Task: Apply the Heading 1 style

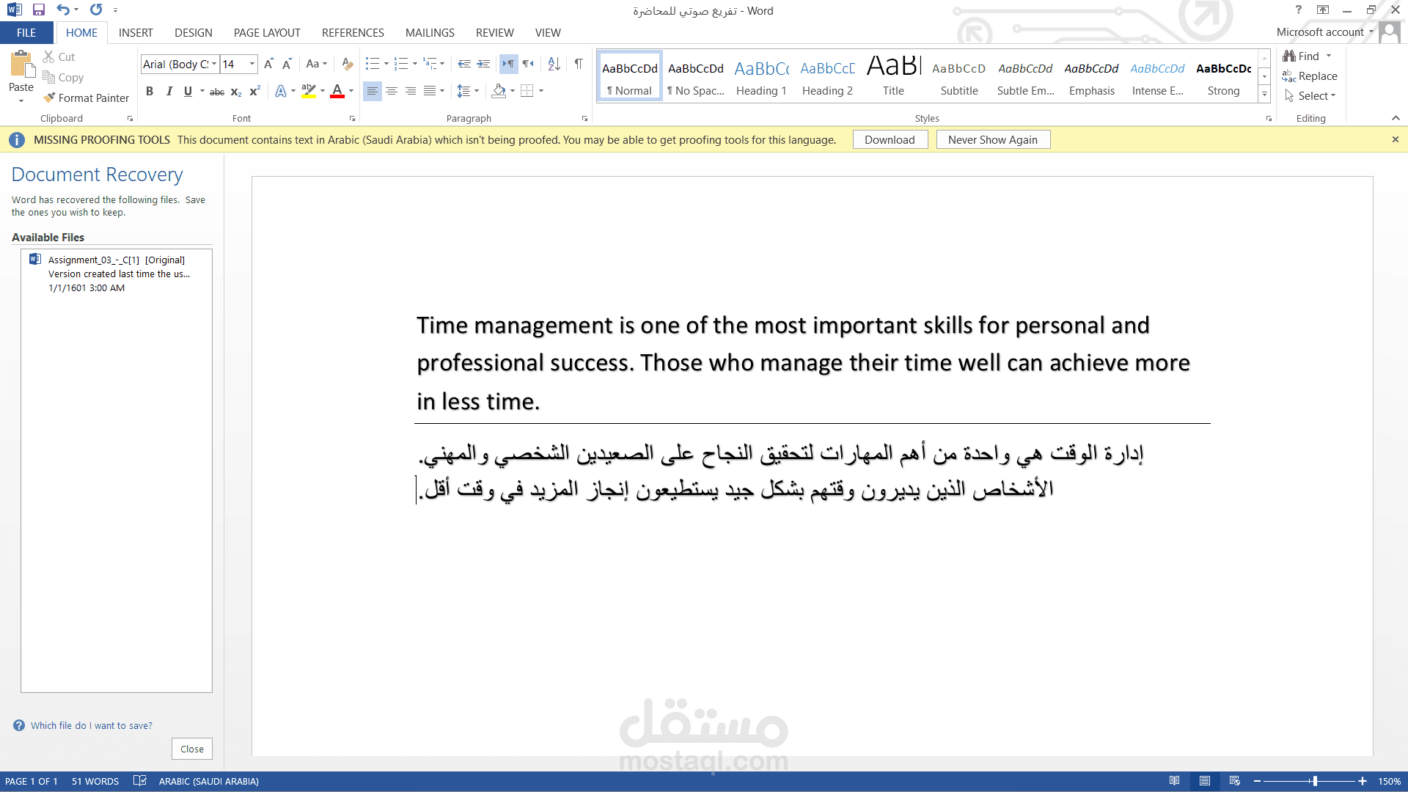Action: click(762, 76)
